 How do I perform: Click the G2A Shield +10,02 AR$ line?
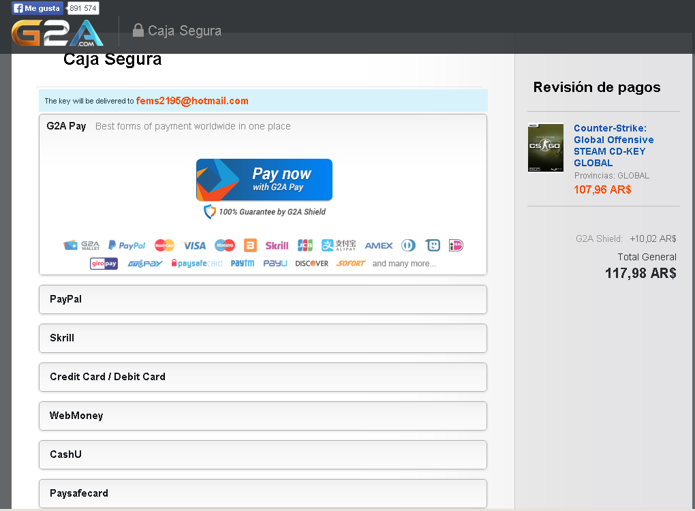coord(626,239)
